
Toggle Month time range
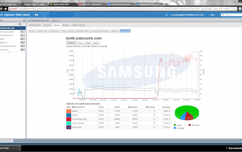96,43
